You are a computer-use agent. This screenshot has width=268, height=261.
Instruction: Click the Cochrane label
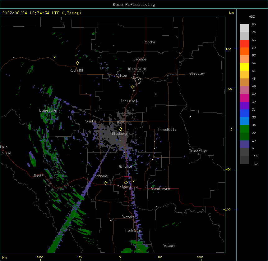100,176
